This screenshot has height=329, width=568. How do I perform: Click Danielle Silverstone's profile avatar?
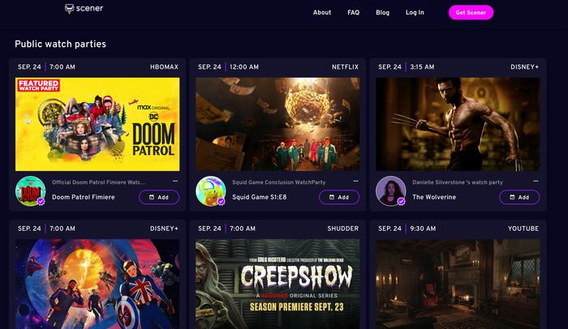tap(391, 191)
